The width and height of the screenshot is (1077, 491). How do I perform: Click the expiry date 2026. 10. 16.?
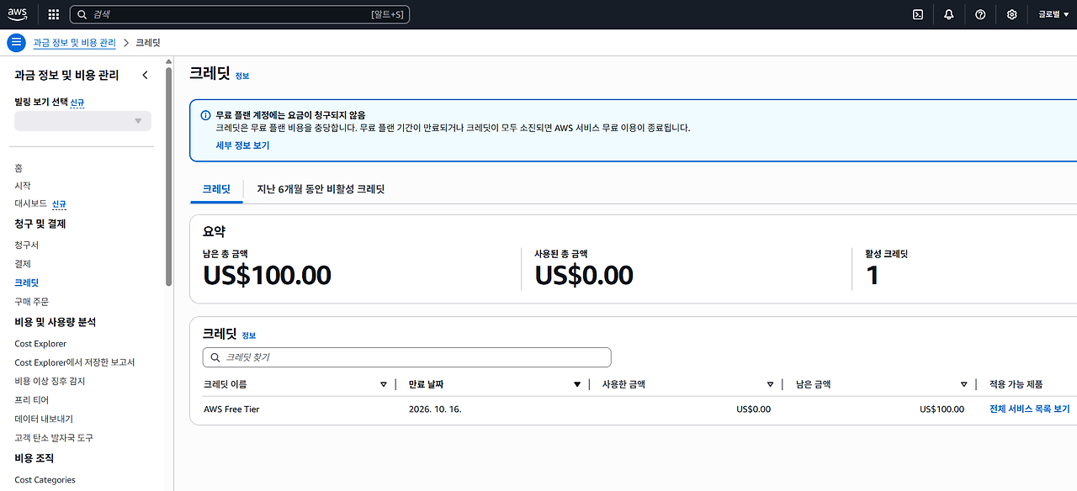point(435,409)
